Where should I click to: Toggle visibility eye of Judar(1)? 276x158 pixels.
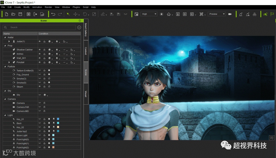click(x=40, y=42)
